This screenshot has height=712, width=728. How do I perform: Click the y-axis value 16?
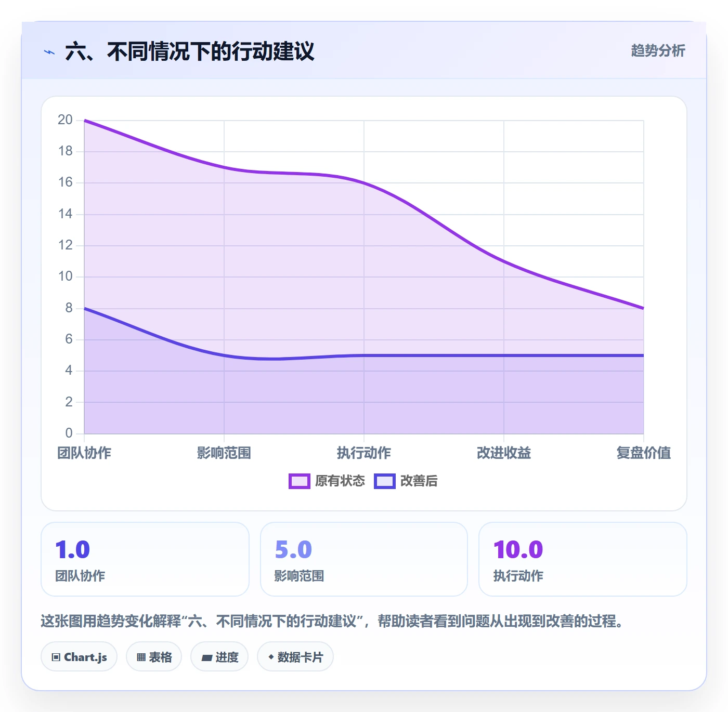(x=65, y=182)
